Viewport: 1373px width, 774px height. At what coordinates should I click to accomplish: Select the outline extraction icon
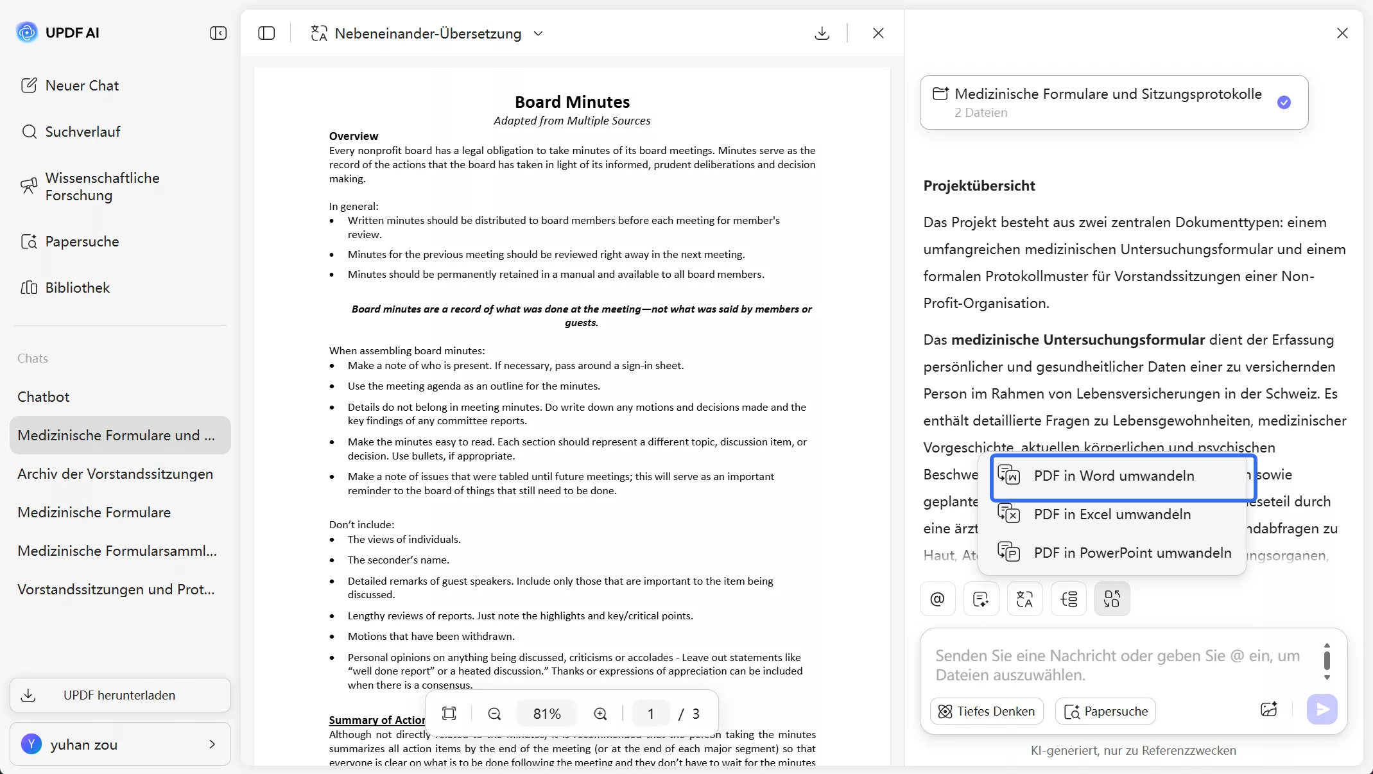click(1068, 598)
